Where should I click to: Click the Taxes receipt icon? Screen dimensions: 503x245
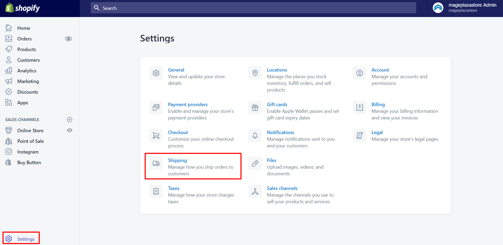point(156,191)
